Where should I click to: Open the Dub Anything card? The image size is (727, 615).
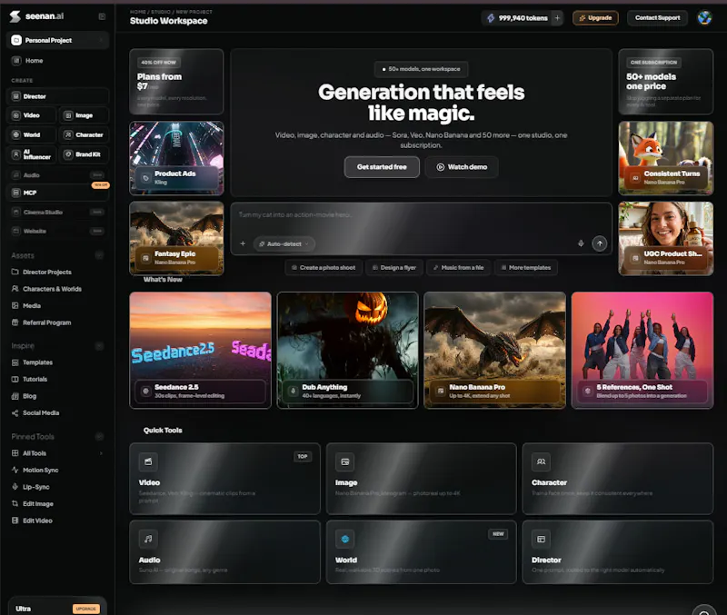tap(347, 351)
